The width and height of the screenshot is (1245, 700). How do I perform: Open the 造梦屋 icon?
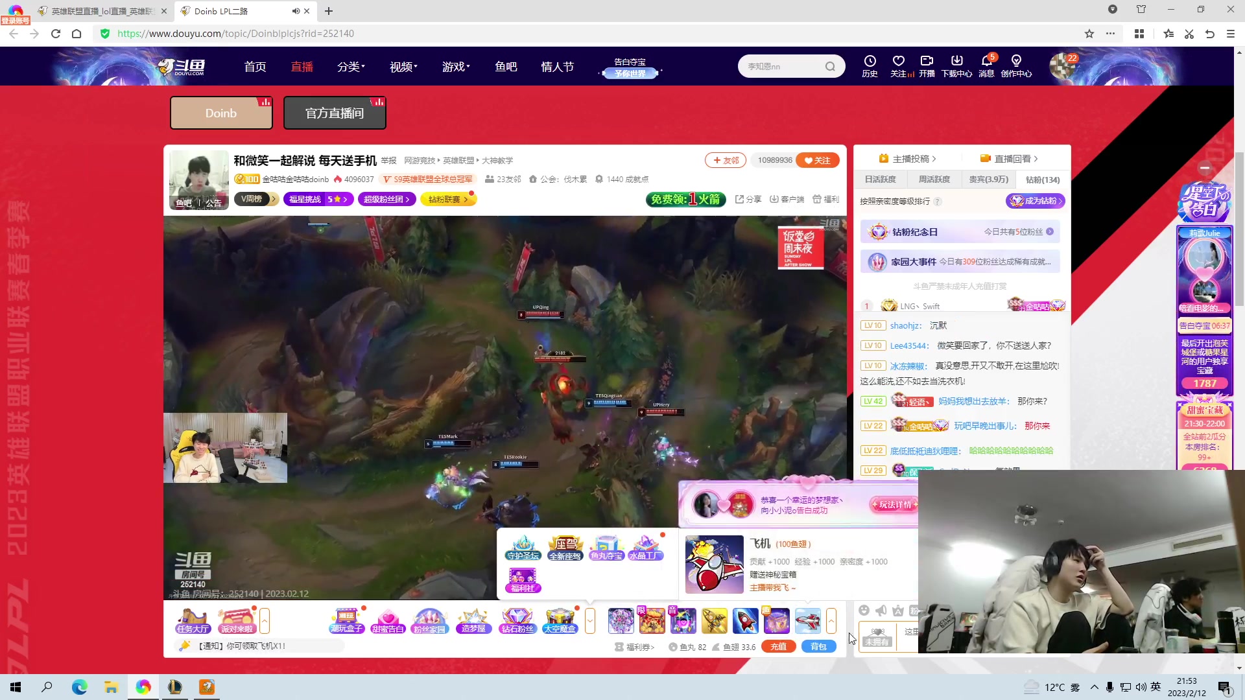tap(473, 621)
